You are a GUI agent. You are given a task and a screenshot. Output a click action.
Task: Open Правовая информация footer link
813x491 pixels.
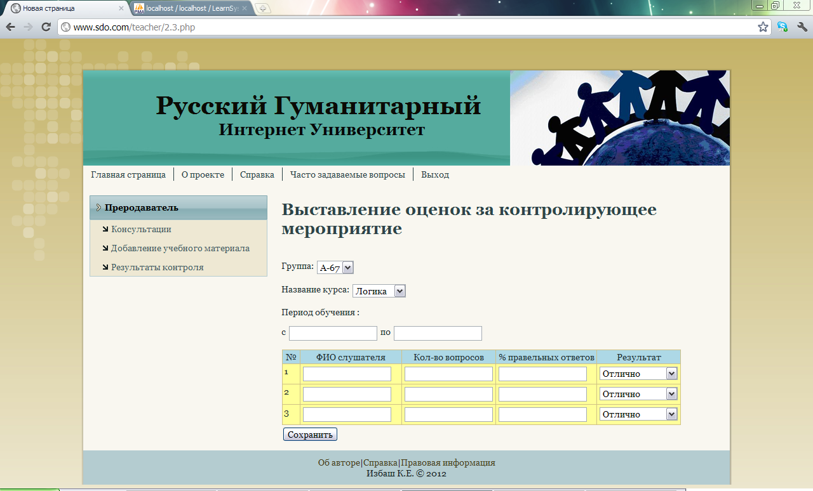point(448,462)
